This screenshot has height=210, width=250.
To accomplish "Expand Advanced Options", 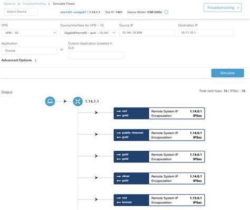I will click(x=19, y=60).
